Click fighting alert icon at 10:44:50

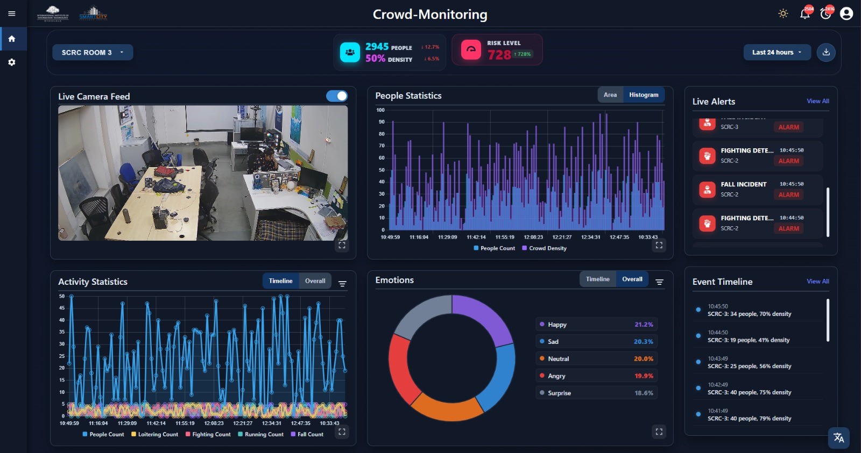(707, 224)
